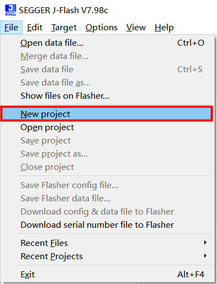Click the grayed Save project entry
Image resolution: width=217 pixels, height=284 pixels.
pyautogui.click(x=107, y=141)
